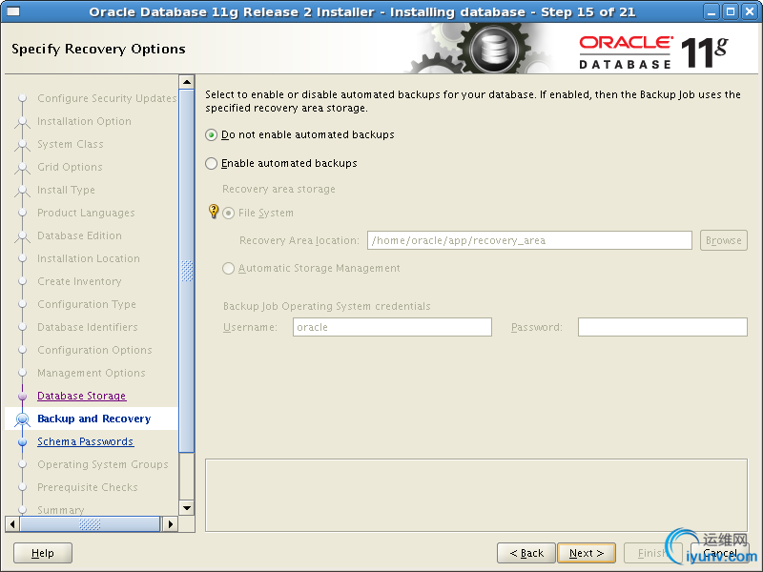Click the Schema Passwords step marker dot

tap(22, 441)
